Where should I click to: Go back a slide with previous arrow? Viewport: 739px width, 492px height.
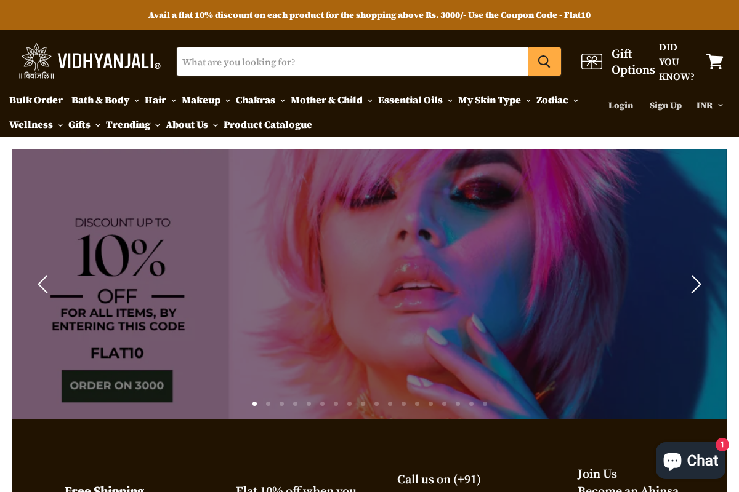[x=43, y=284]
